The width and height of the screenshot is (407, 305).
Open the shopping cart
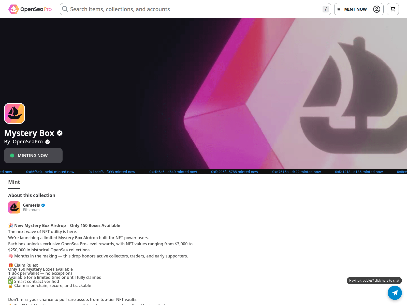[393, 9]
